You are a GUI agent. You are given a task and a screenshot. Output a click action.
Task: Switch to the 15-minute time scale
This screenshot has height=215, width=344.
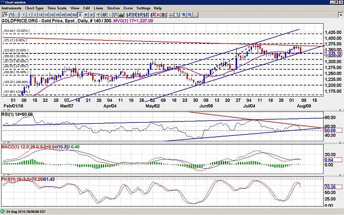46,15
